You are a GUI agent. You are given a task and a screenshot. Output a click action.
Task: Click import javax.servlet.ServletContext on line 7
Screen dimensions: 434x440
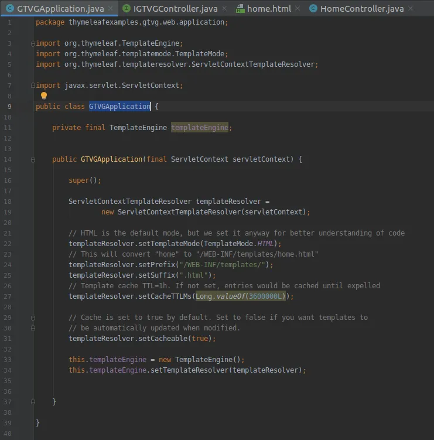(110, 86)
